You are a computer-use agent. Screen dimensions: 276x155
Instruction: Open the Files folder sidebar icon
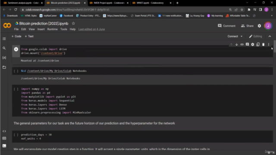pos(4,67)
